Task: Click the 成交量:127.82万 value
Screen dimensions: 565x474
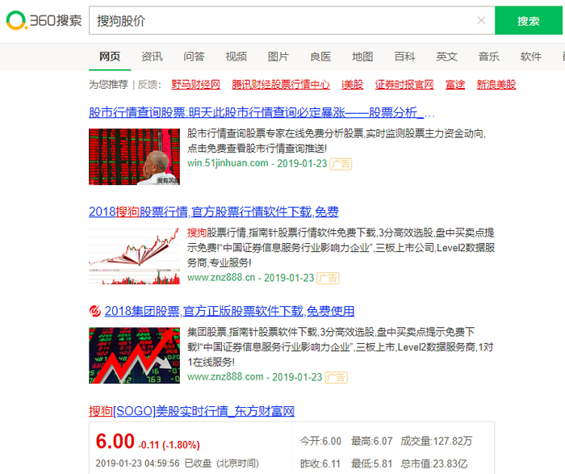Action: coord(437,441)
